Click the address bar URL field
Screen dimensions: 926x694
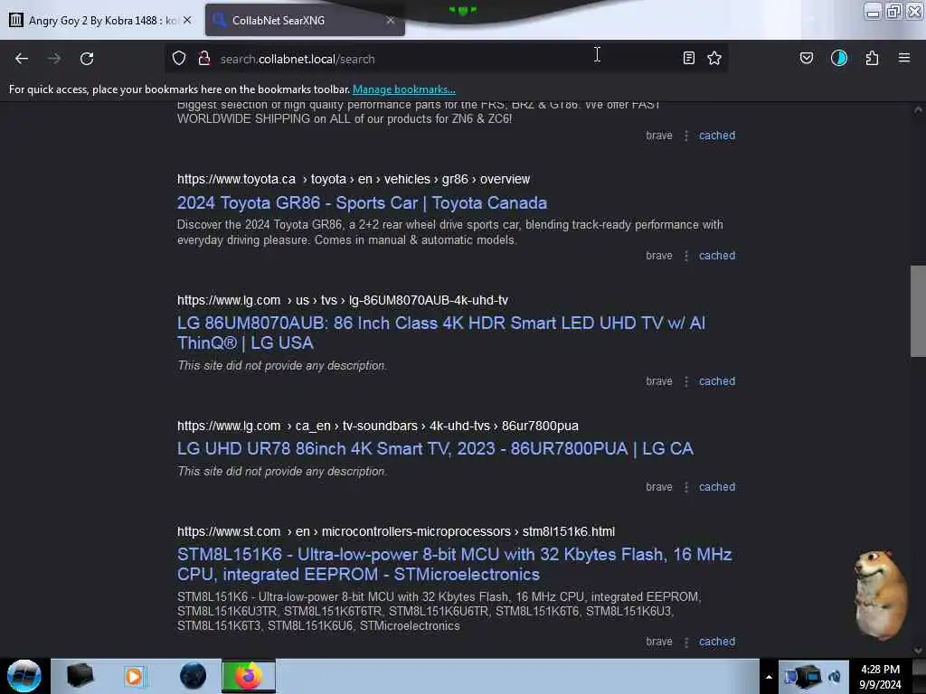446,59
